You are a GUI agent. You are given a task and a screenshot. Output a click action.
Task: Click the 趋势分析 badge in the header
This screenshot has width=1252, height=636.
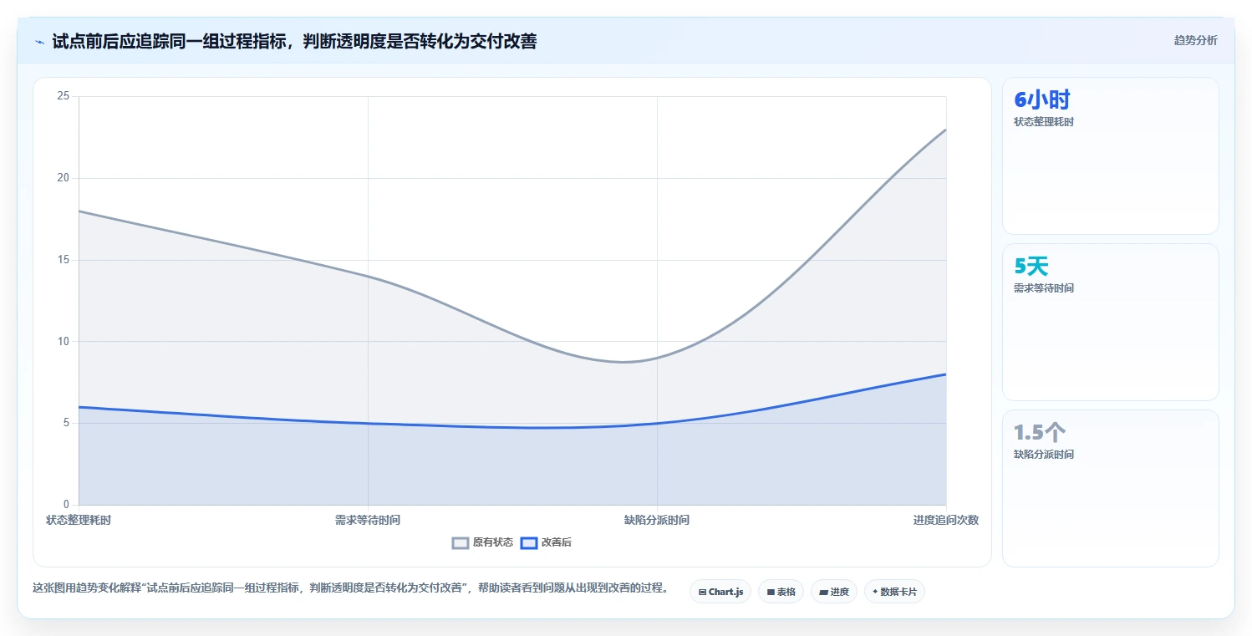1195,40
